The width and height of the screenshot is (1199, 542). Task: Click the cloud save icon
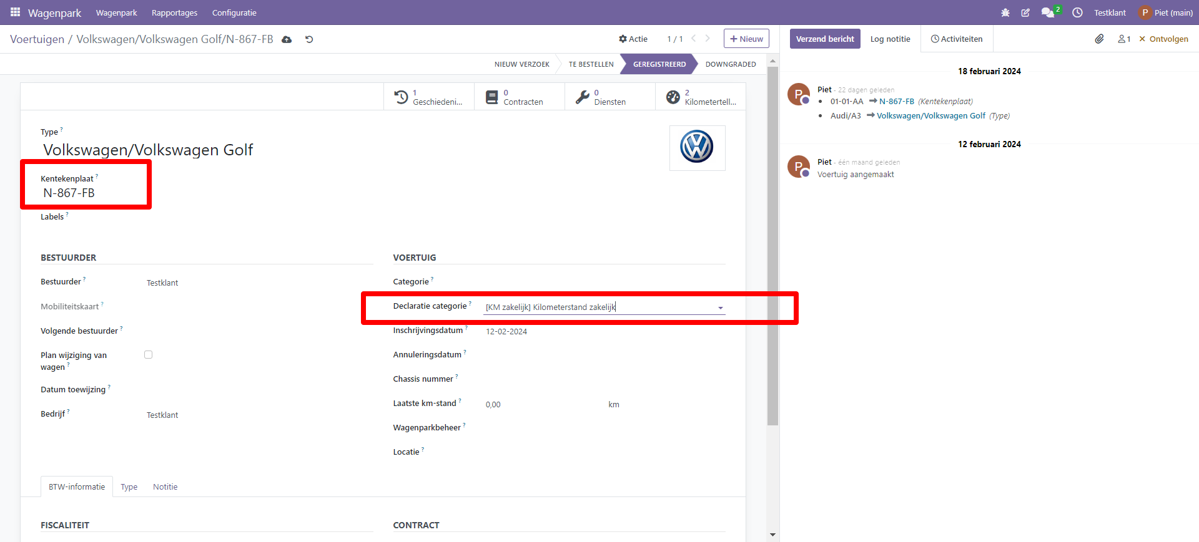[287, 39]
